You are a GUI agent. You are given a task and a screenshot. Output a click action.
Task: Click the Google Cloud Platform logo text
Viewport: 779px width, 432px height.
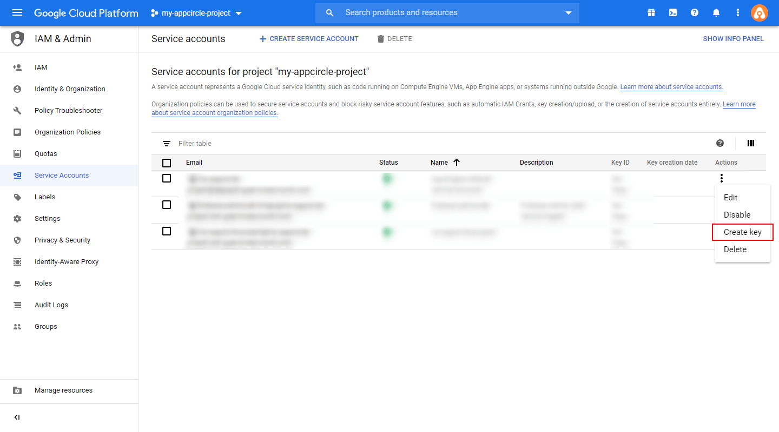pyautogui.click(x=86, y=13)
